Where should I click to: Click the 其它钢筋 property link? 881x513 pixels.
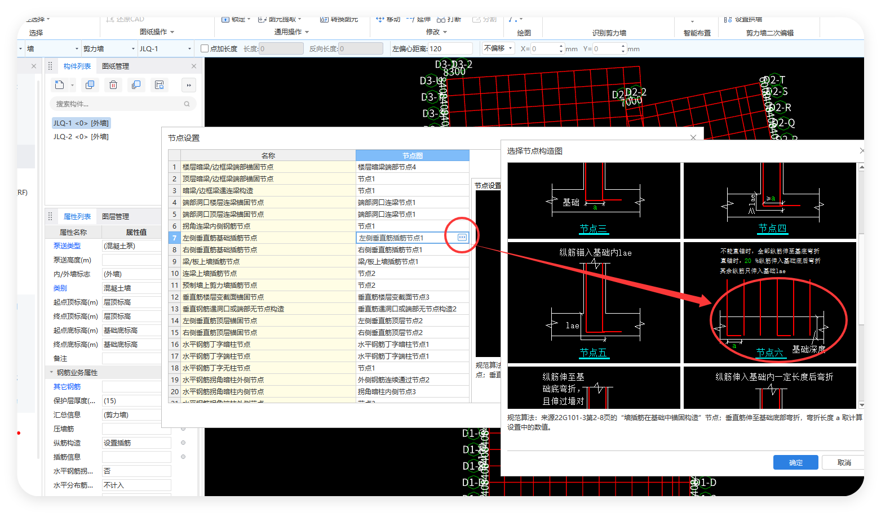[67, 386]
